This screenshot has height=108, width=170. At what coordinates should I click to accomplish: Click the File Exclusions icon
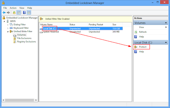[x=15, y=38]
